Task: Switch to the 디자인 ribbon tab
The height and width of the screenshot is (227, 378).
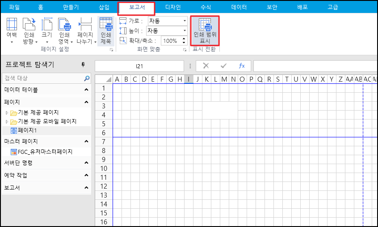Action: pos(173,7)
